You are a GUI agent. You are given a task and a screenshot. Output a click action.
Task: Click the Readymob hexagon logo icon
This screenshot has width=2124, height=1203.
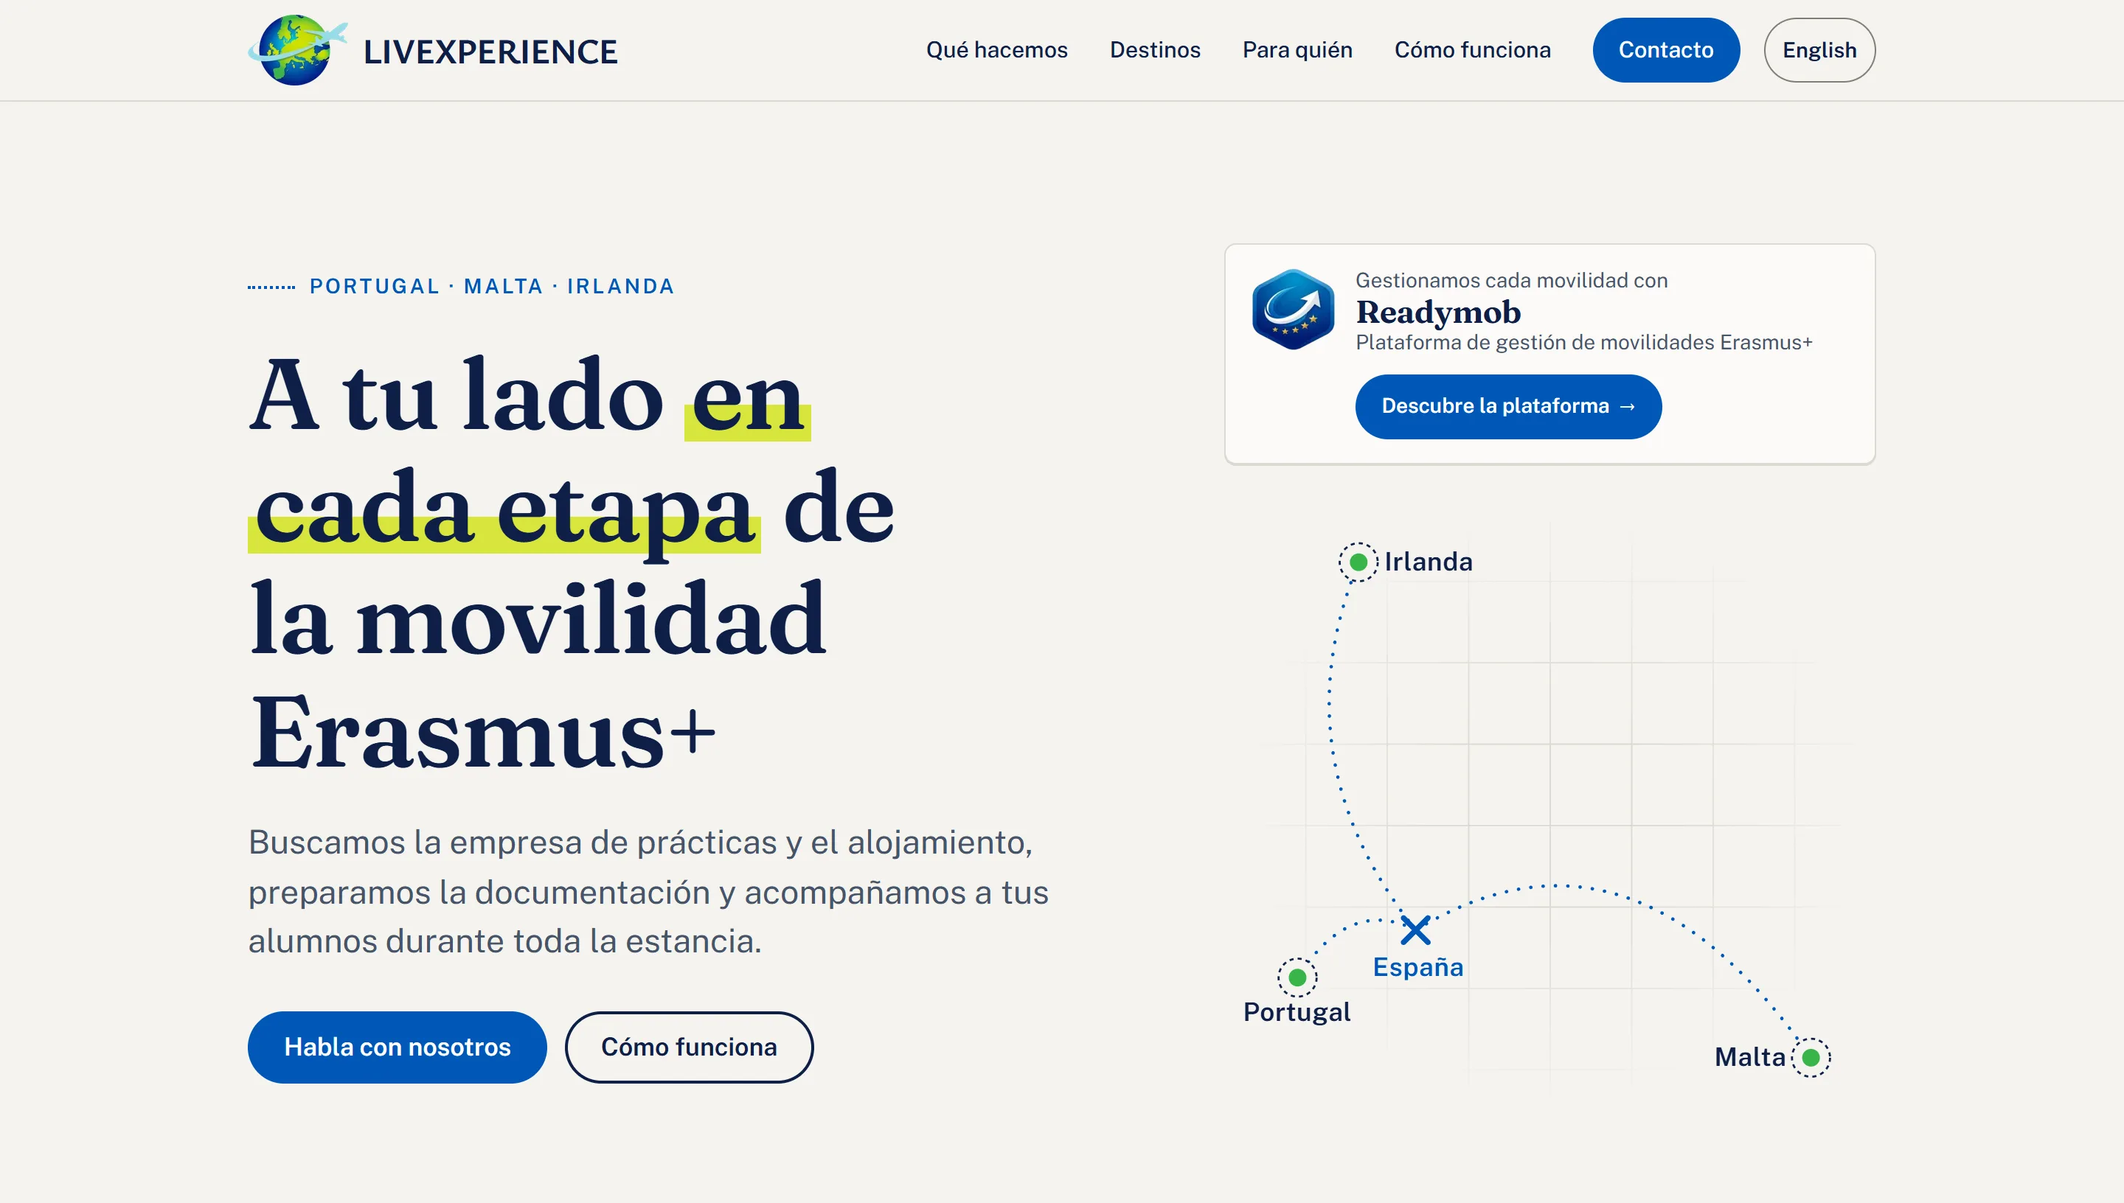click(1293, 310)
